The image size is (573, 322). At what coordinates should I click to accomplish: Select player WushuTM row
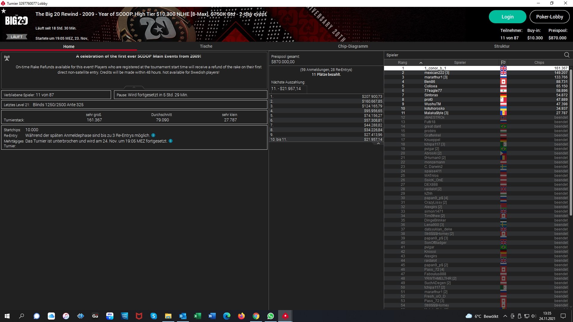tap(476, 104)
